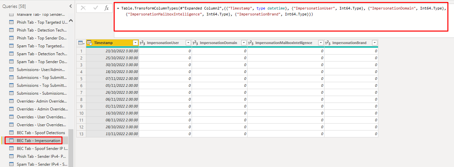Click Timestamp column datetime type icon
The image size is (454, 167).
(90, 43)
